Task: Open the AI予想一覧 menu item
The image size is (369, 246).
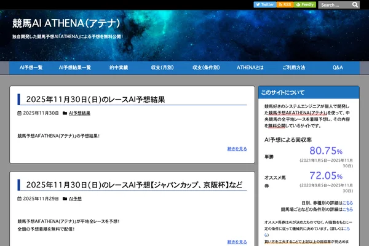Action: (31, 68)
